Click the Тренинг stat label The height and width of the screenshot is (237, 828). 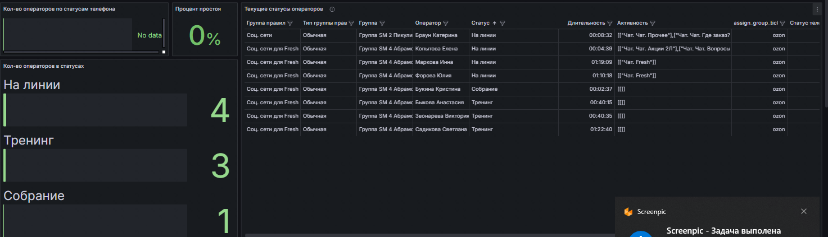(x=29, y=140)
